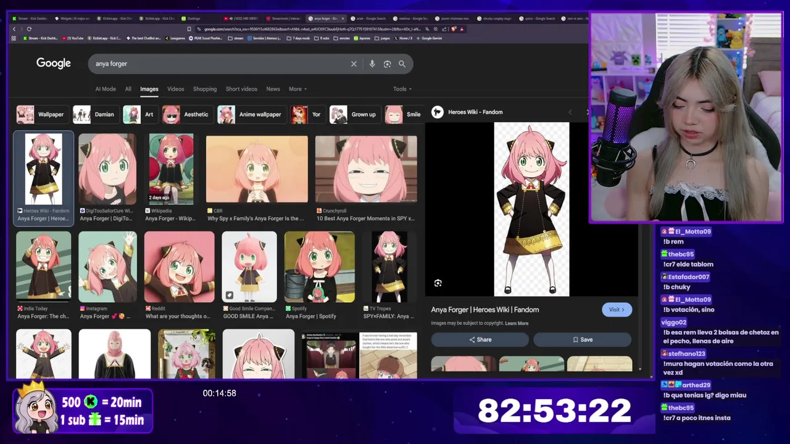Apply the Yor filter chip
This screenshot has height=444, width=790.
pos(307,114)
